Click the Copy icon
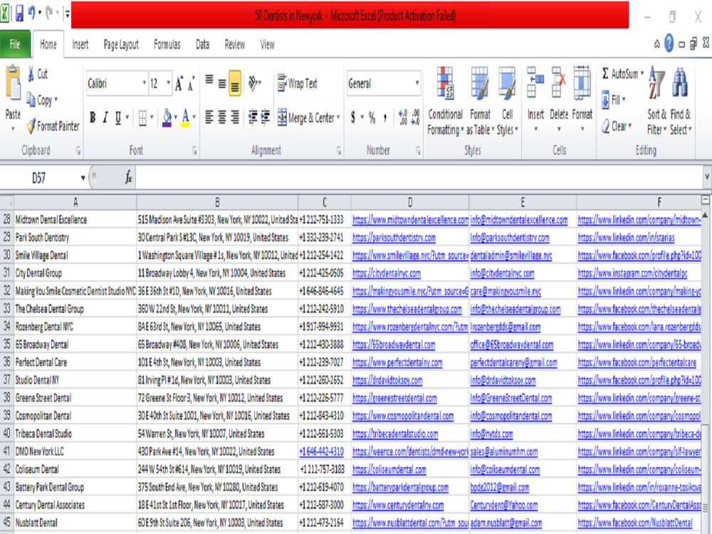712x534 pixels. [x=31, y=99]
